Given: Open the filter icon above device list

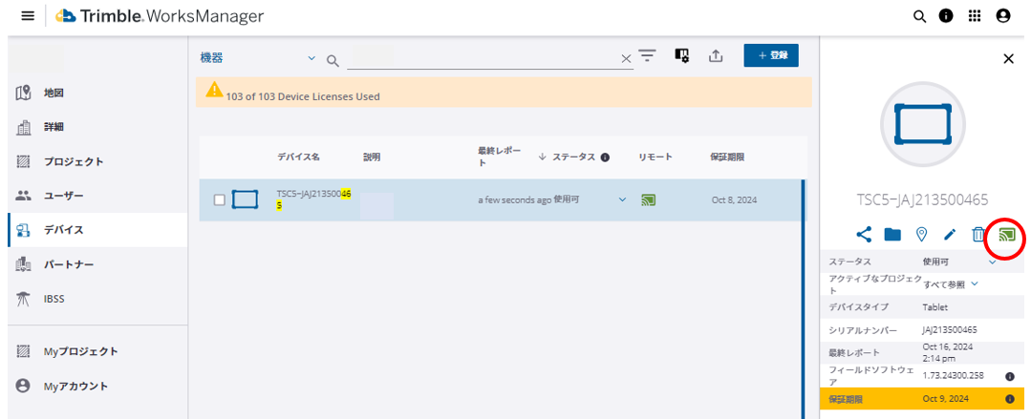Looking at the screenshot, I should 648,56.
